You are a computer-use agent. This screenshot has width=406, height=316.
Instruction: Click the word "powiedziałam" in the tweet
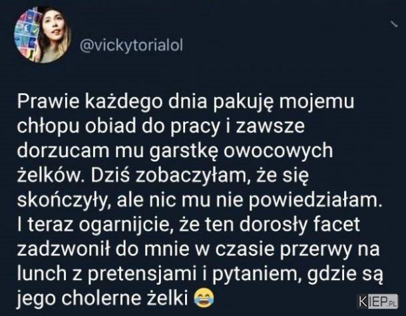tap(315, 200)
